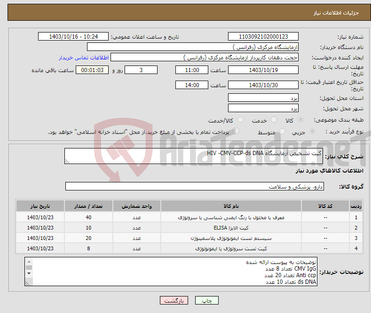
Task: Select the کالا radio button
Action: 300,120
